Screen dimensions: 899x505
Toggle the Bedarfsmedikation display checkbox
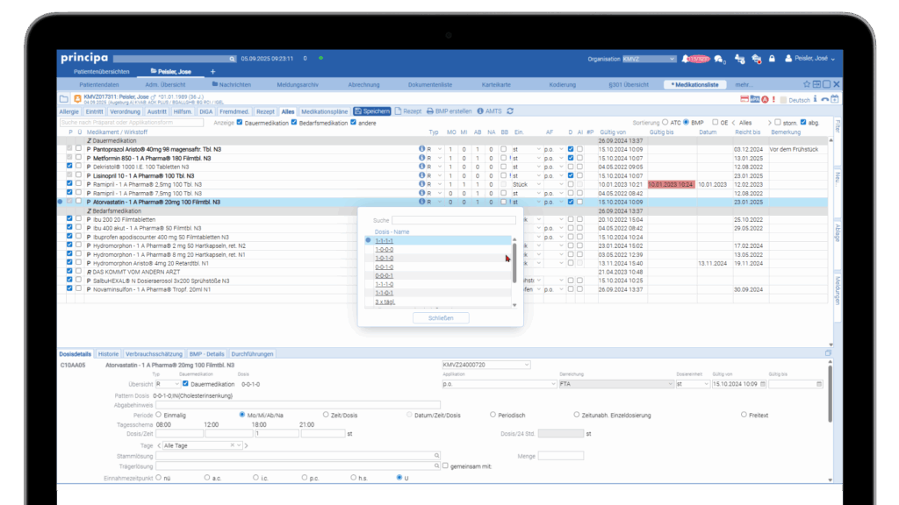(294, 123)
